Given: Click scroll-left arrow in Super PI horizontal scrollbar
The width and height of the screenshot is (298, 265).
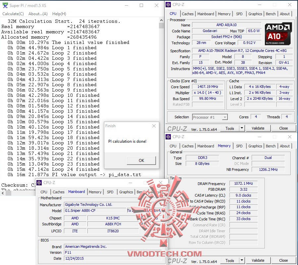Looking at the screenshot, I should click(3, 193).
